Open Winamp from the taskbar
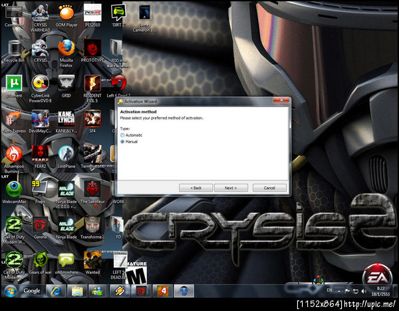 pyautogui.click(x=120, y=291)
